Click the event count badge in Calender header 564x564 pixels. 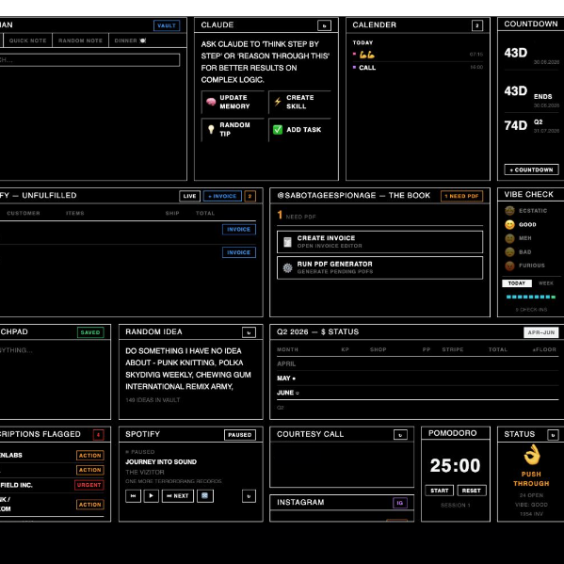[477, 25]
